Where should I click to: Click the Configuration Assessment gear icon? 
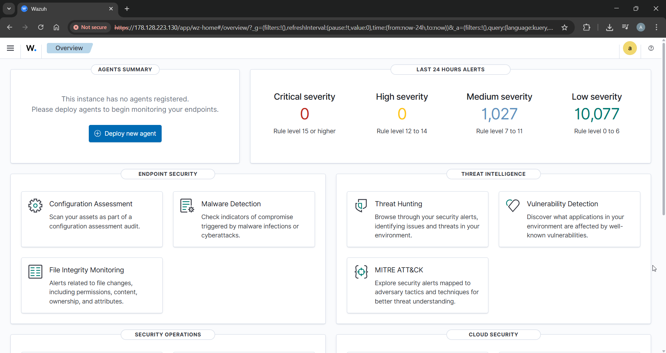pos(35,206)
